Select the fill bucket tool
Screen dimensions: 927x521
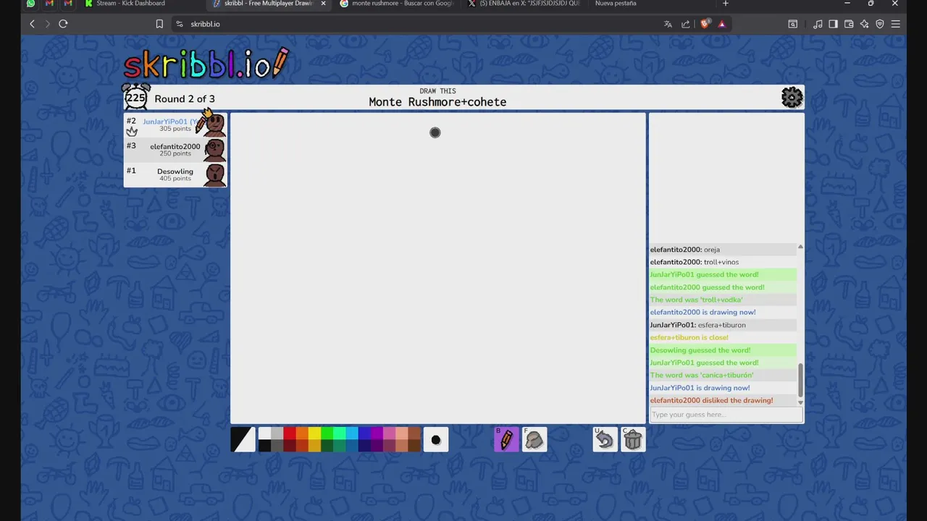[x=534, y=439]
